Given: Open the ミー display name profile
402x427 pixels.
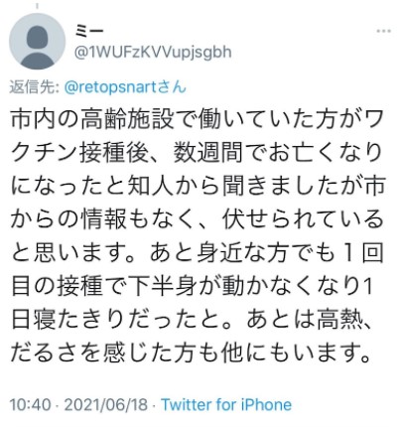Looking at the screenshot, I should [89, 31].
